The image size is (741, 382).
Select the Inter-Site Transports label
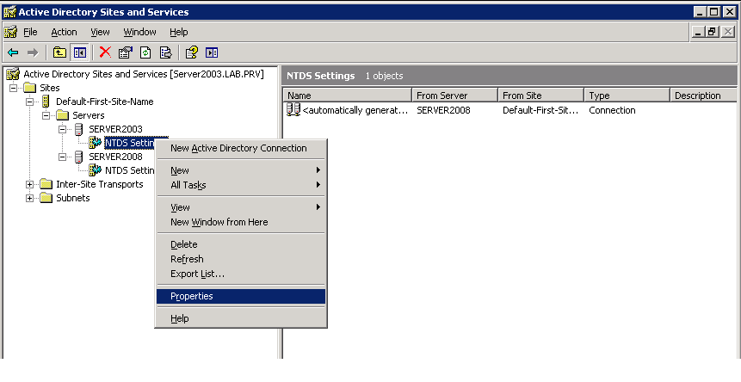(x=99, y=184)
